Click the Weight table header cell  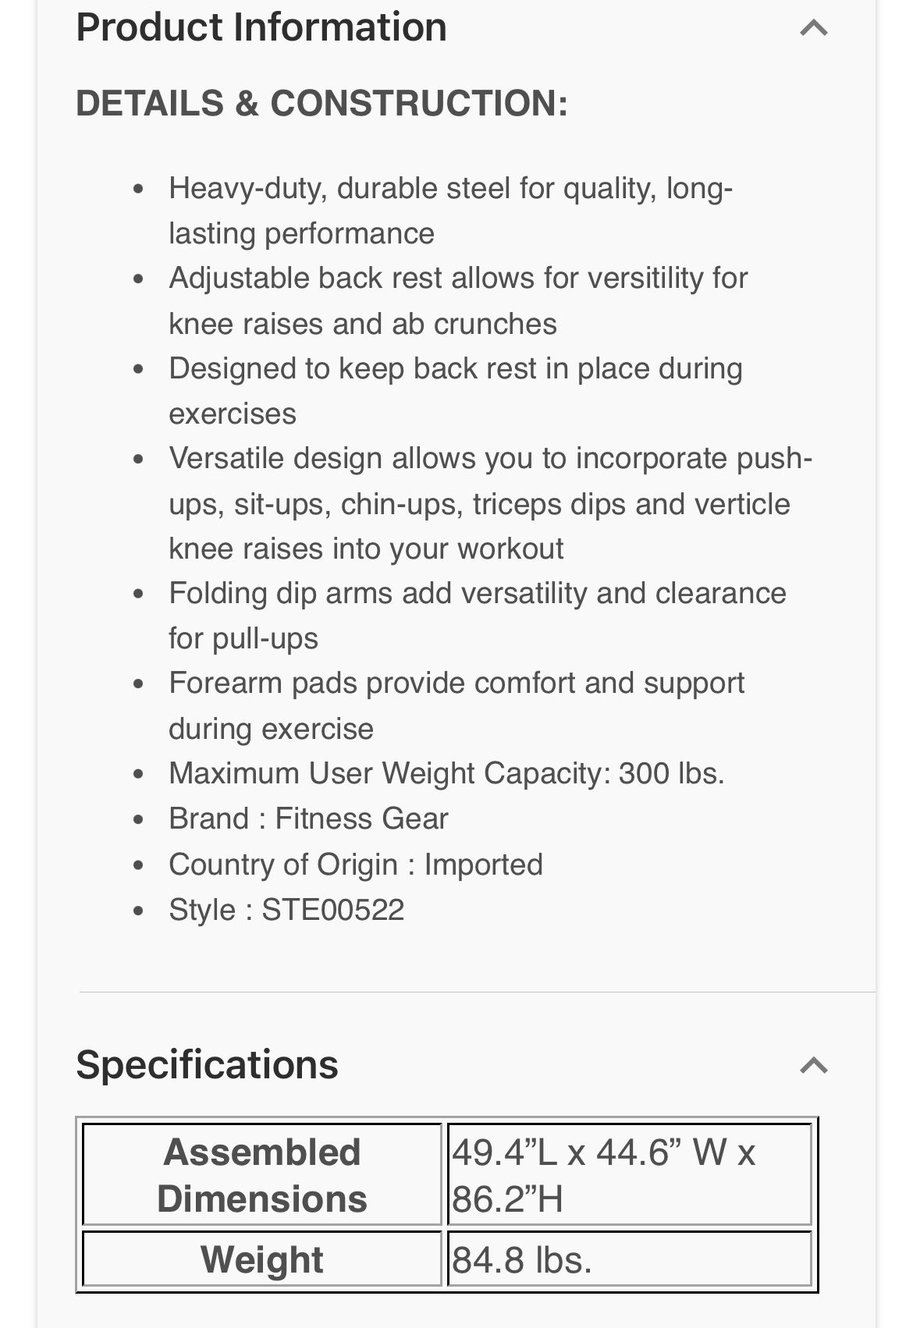click(262, 1259)
